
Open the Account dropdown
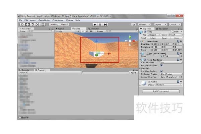(x=144, y=24)
